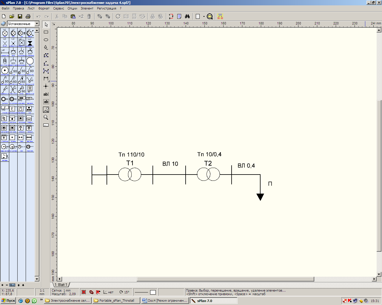Select the Bezier curve tool
The width and height of the screenshot is (382, 305).
[x=46, y=71]
